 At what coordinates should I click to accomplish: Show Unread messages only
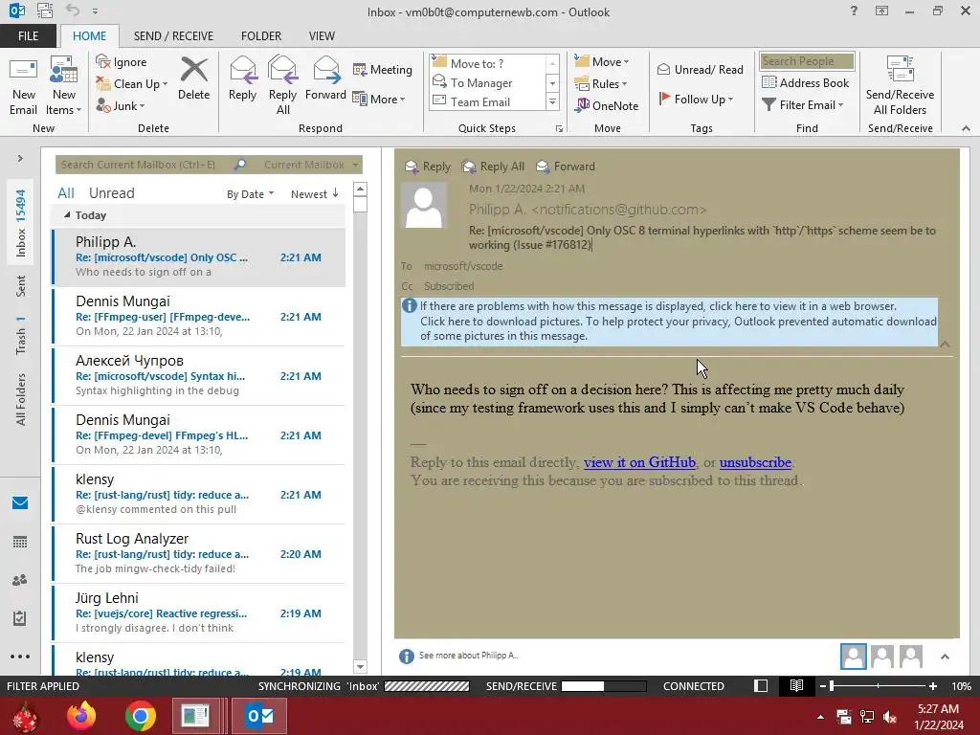point(111,193)
